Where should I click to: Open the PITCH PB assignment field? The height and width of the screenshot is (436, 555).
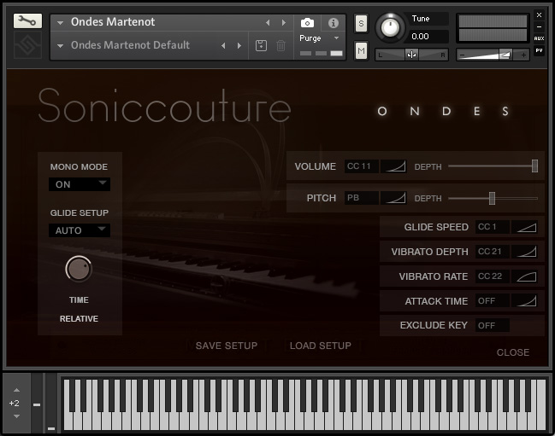(362, 198)
